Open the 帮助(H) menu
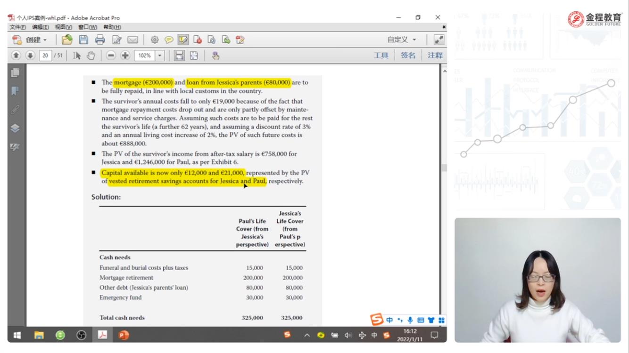Image resolution: width=629 pixels, height=353 pixels. coord(112,27)
